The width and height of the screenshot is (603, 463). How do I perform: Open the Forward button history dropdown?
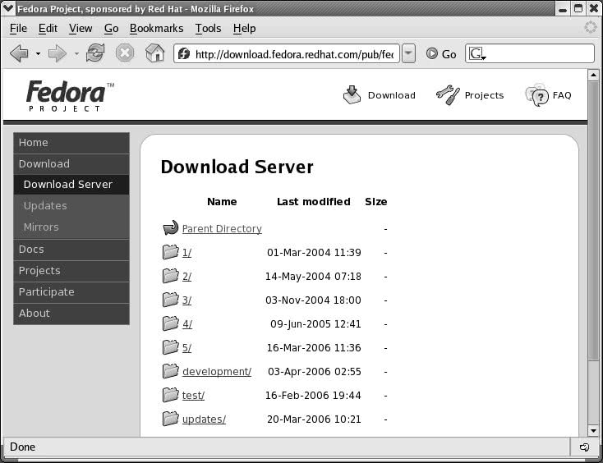coord(76,53)
